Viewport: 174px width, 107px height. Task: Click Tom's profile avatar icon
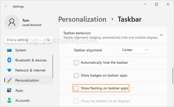coord(12,22)
